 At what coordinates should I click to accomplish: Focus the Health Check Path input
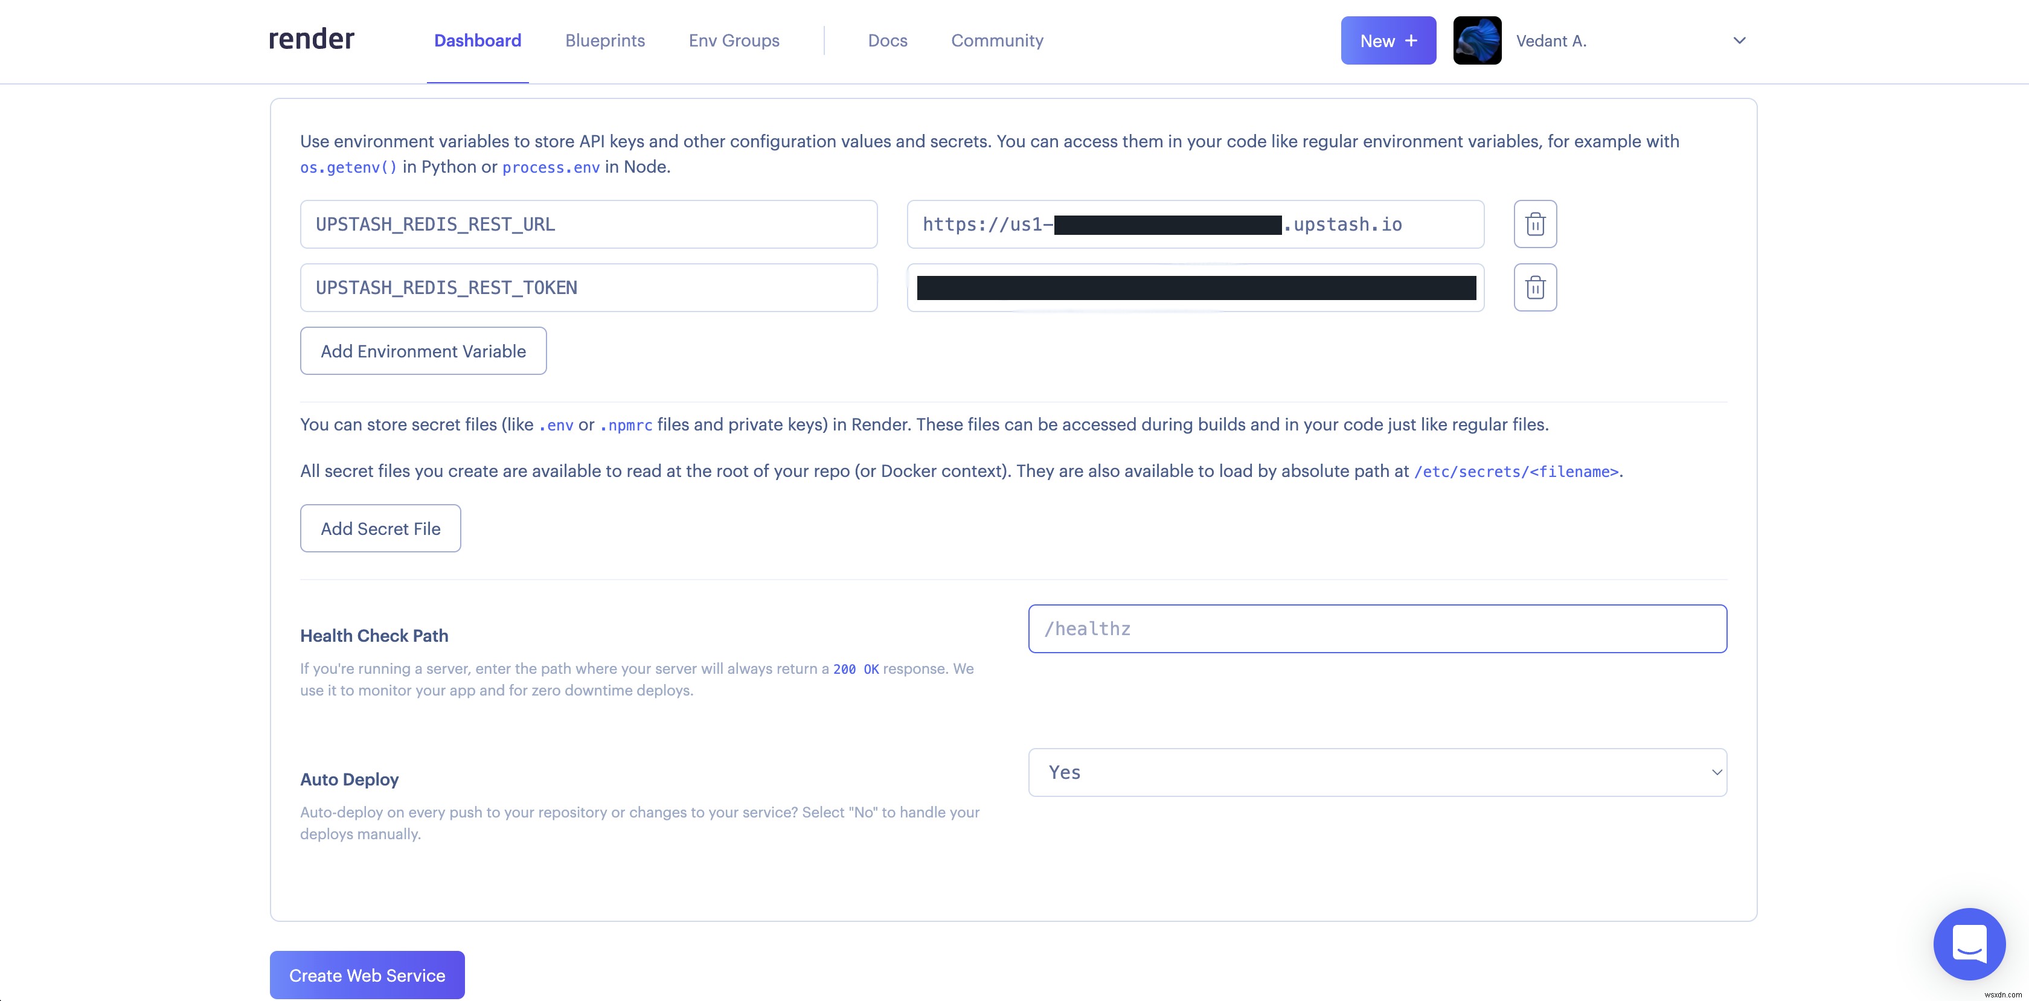point(1377,628)
